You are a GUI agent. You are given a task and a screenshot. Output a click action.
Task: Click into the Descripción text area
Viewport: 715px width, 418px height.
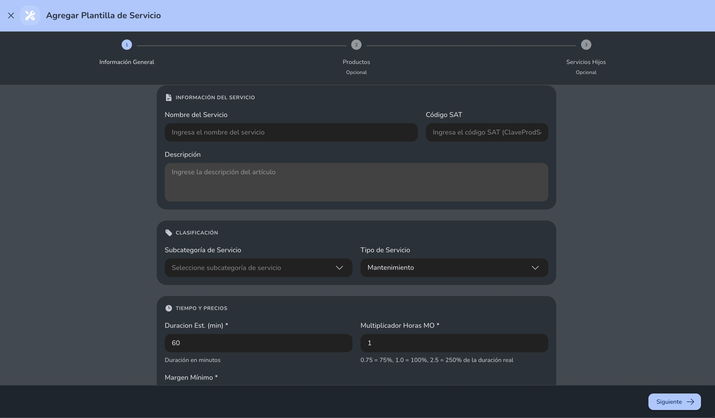(x=356, y=182)
